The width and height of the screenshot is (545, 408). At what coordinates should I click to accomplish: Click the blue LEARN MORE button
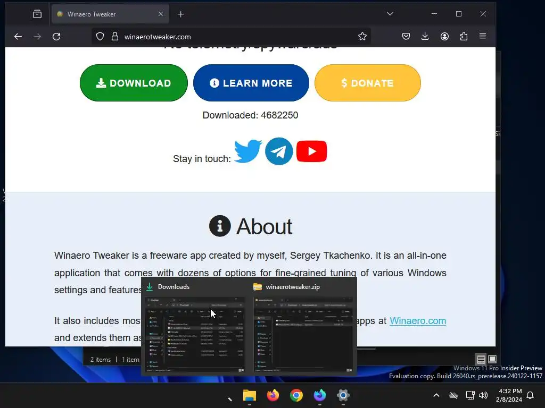(251, 83)
